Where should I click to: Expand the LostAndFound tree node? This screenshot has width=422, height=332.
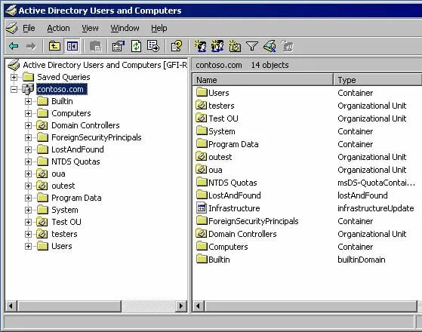(x=28, y=149)
